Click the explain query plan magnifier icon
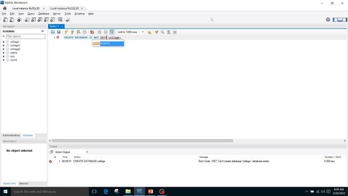Viewport: 348px width, 196px height. tap(78, 32)
